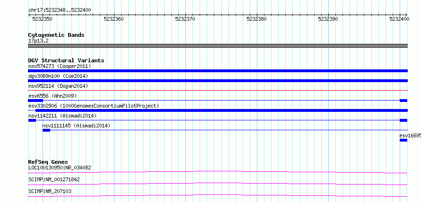Screen dimensions: 421x202
Task: Click the gray 17p13.2 cytogenetic band bar
Action: click(218, 46)
